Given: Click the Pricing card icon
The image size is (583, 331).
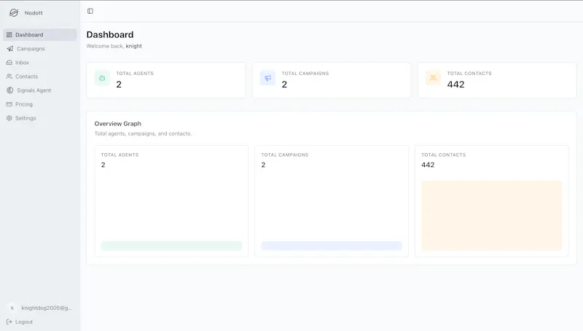Looking at the screenshot, I should pyautogui.click(x=9, y=104).
